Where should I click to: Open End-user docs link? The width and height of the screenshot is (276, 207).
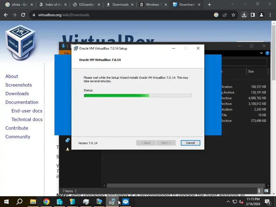click(x=27, y=111)
